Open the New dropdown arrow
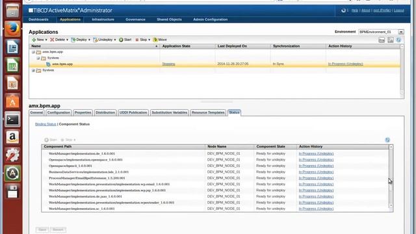The height and width of the screenshot is (234, 416). 46,40
